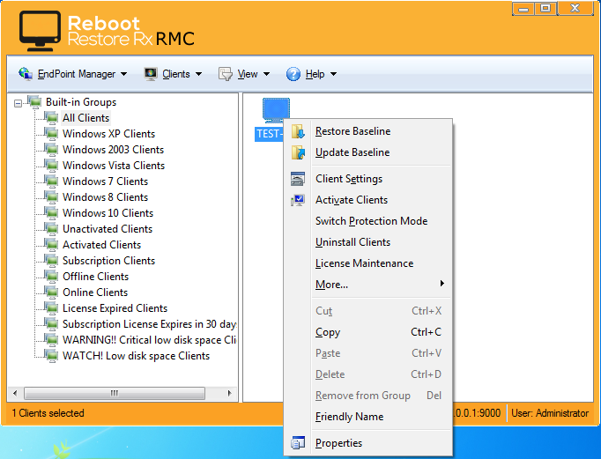The height and width of the screenshot is (459, 601).
Task: Click the Clients monitor icon in toolbar
Action: (151, 73)
